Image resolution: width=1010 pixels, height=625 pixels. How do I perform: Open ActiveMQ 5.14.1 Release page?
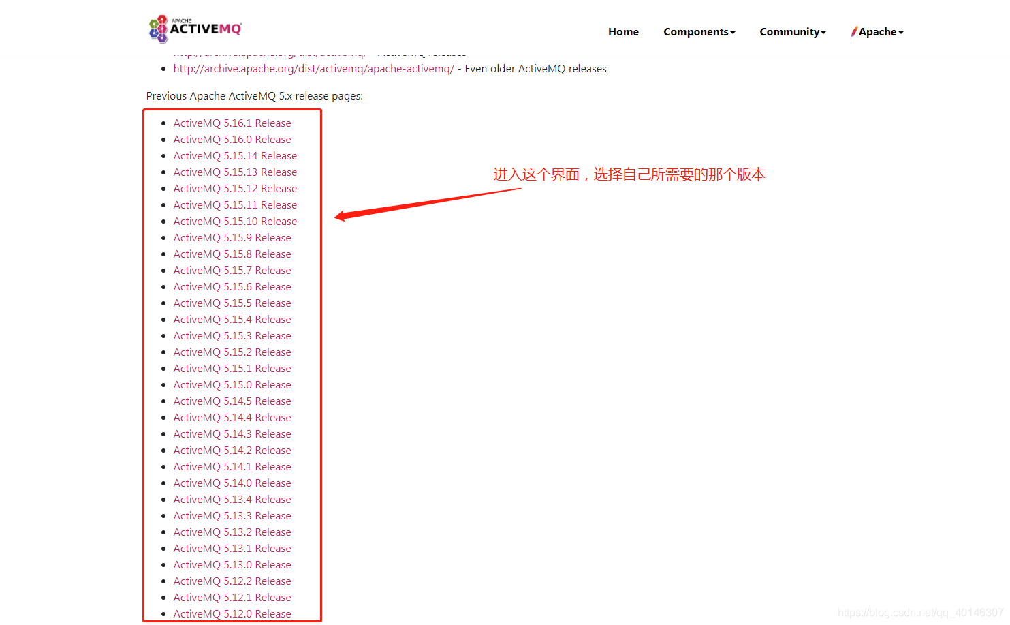232,467
